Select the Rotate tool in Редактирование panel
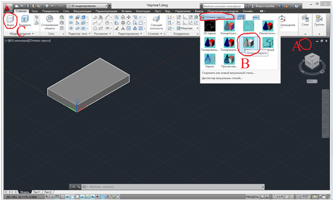The height and width of the screenshot is (200, 334). click(x=129, y=22)
